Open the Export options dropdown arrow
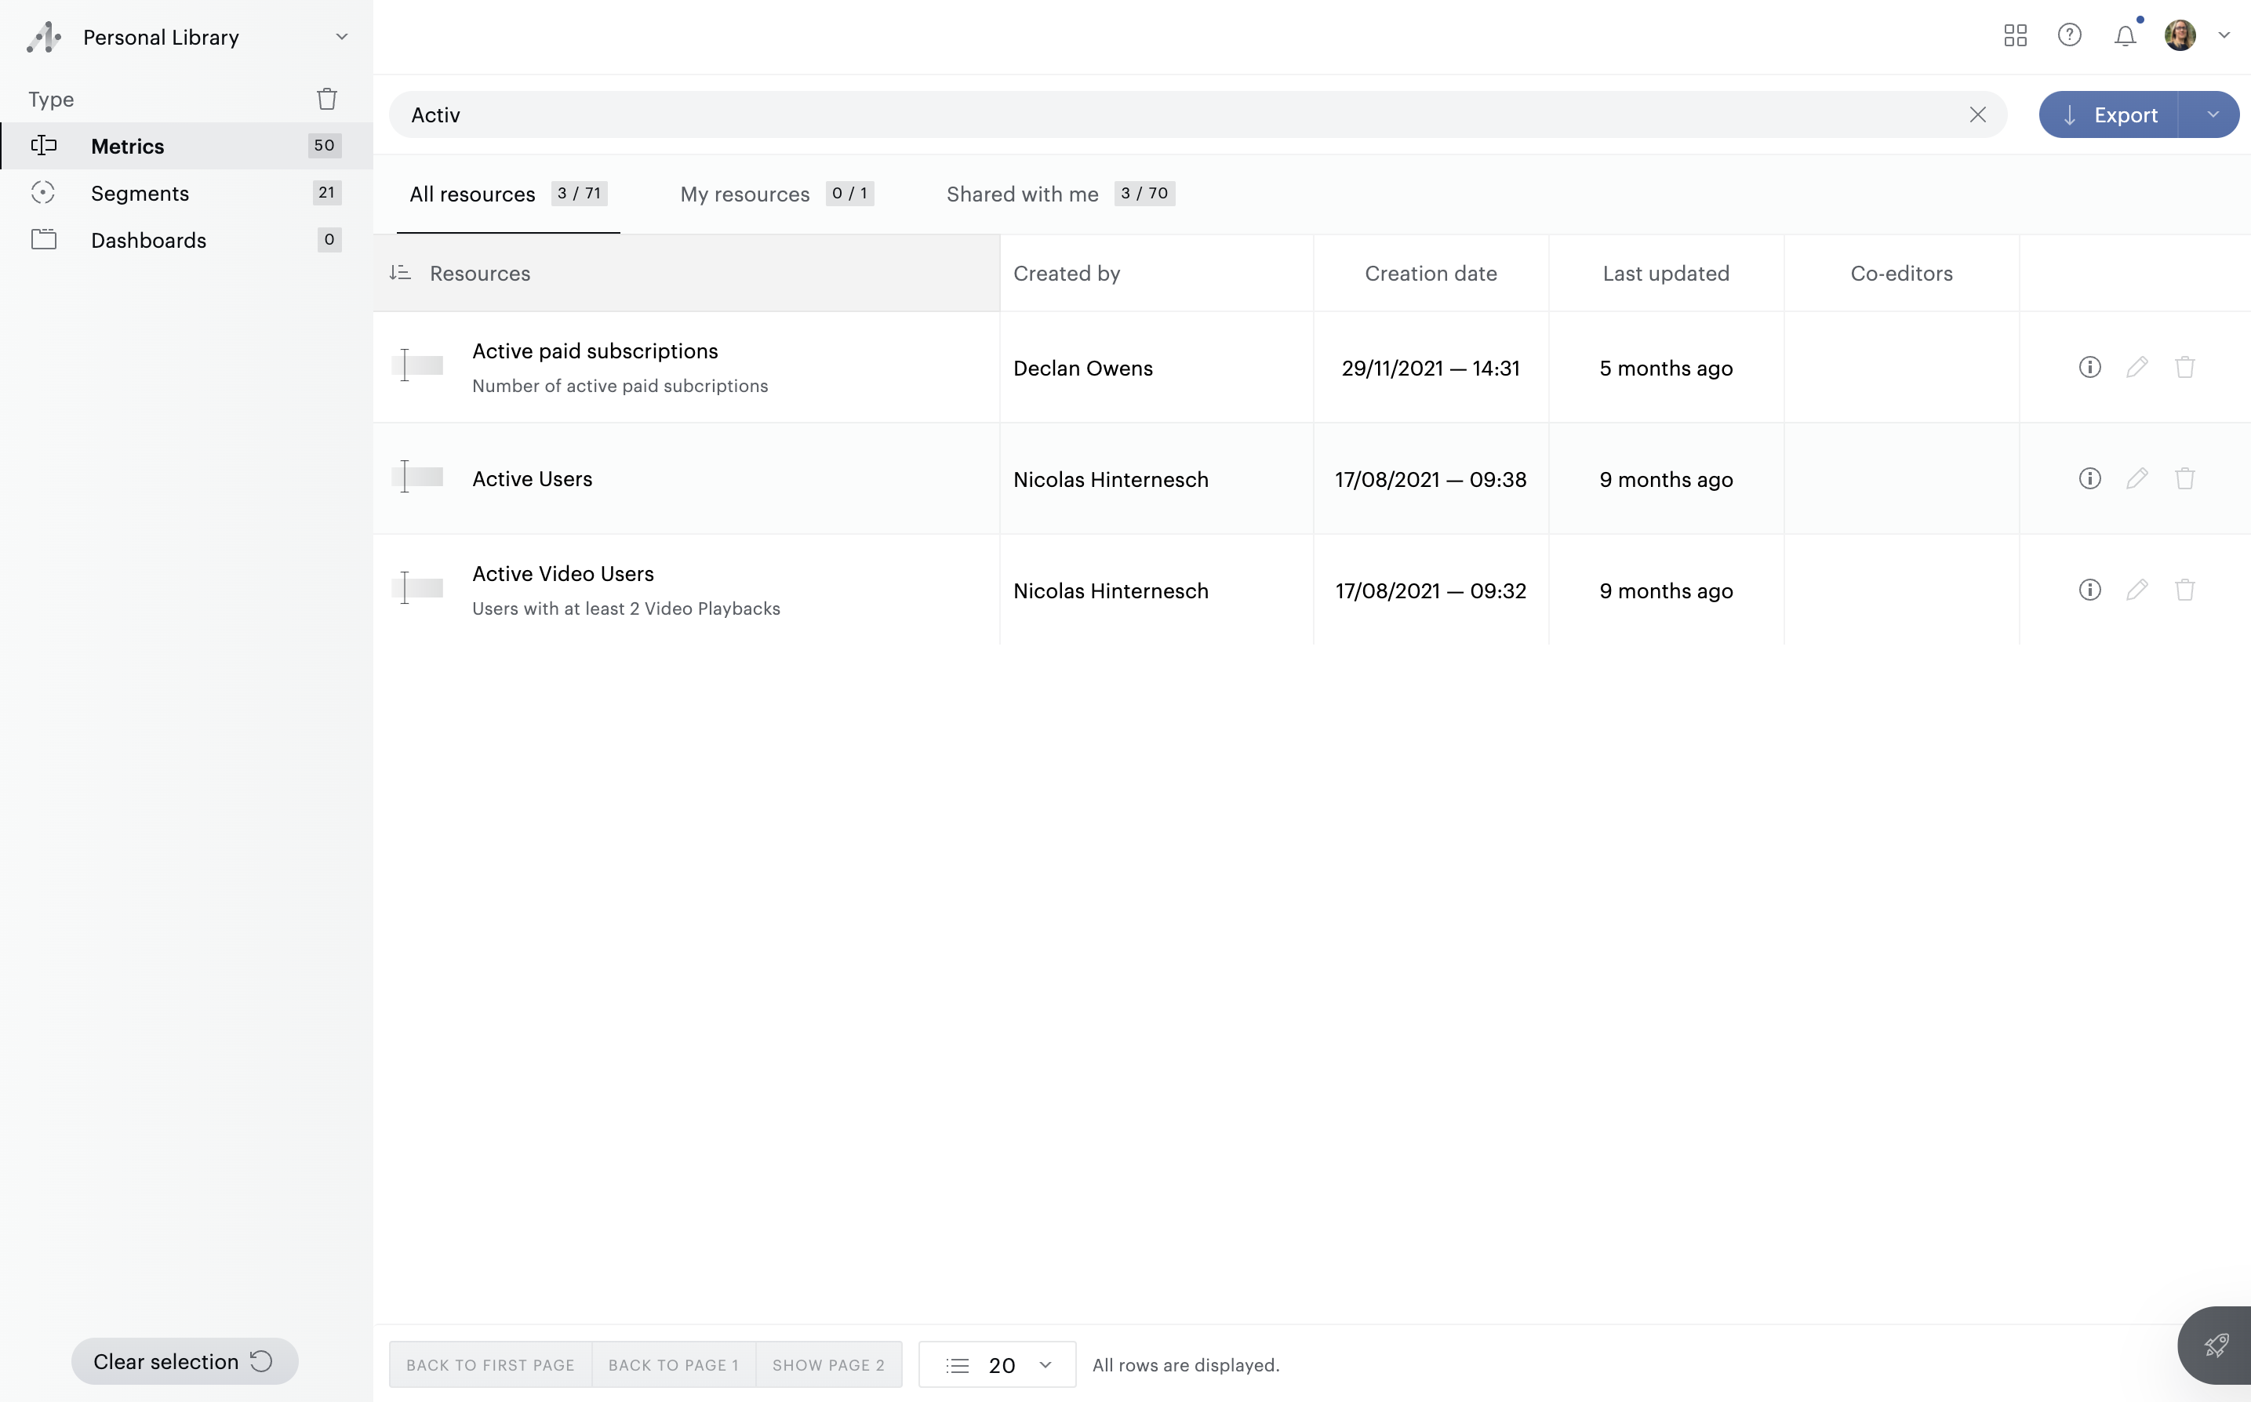This screenshot has width=2251, height=1402. click(2212, 114)
